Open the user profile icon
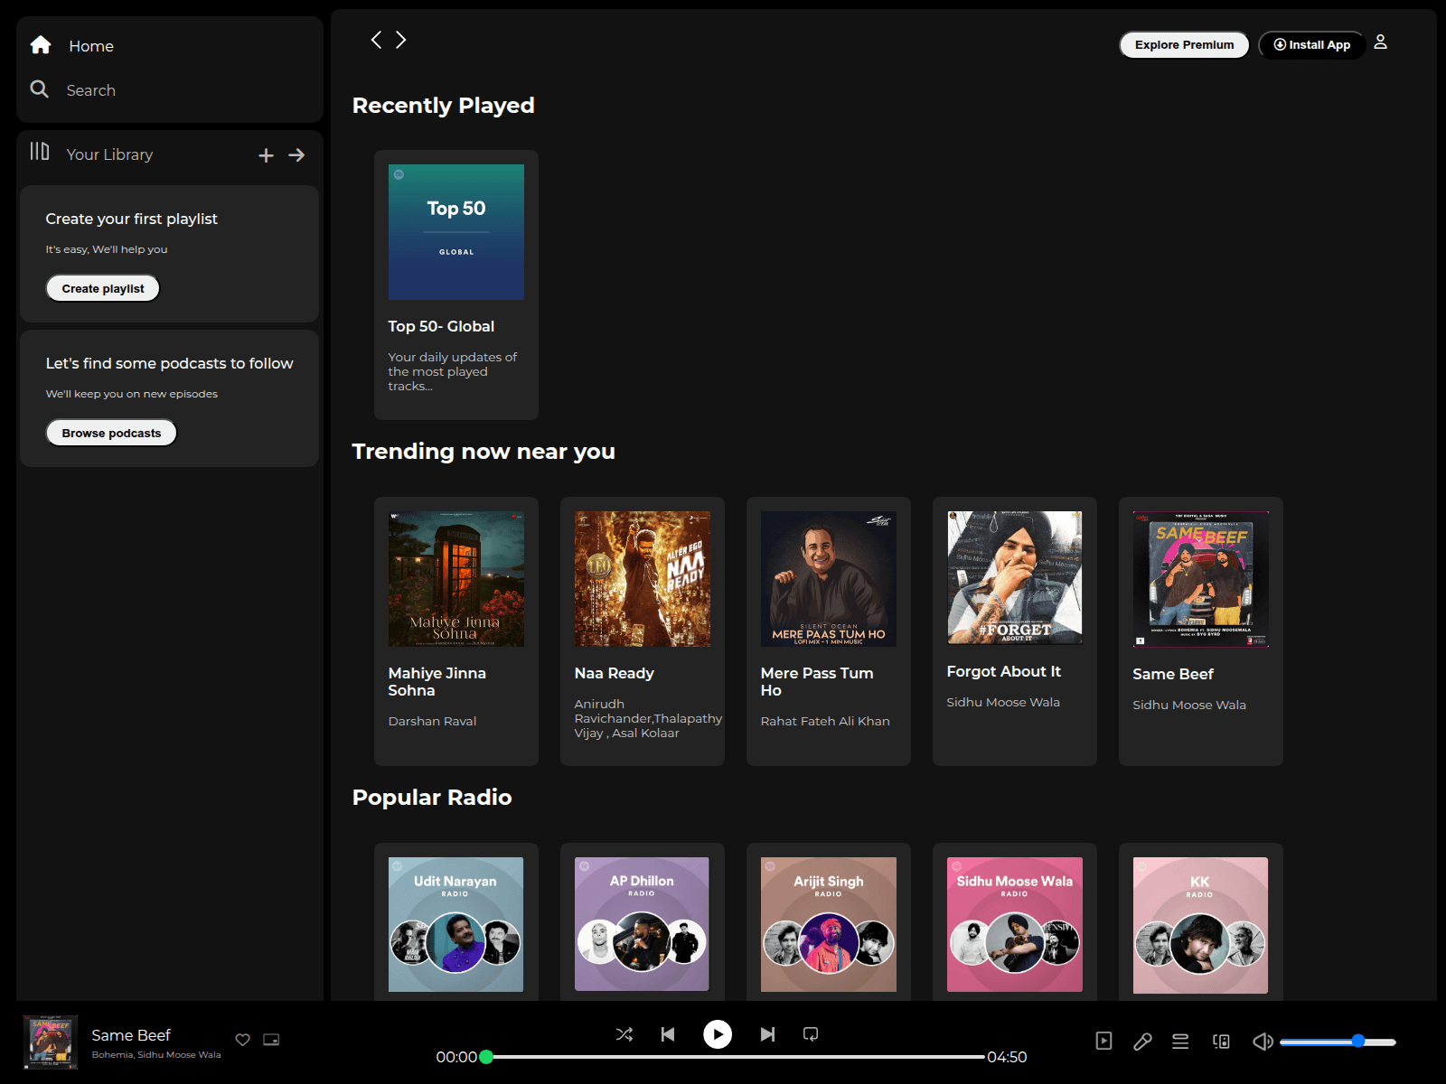Screen dimensions: 1446x1084 click(x=1380, y=42)
